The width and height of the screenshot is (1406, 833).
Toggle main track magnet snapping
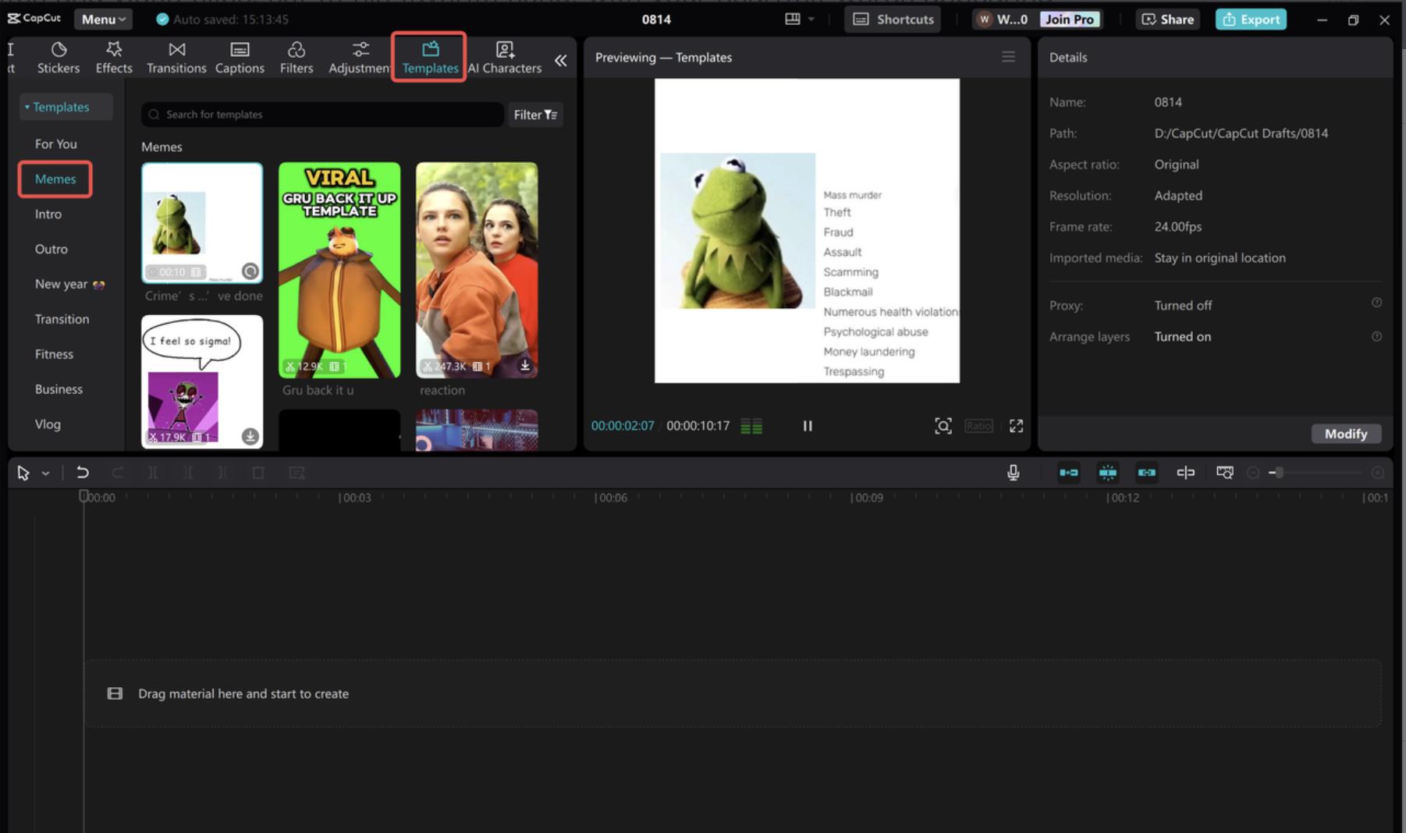(x=1069, y=473)
